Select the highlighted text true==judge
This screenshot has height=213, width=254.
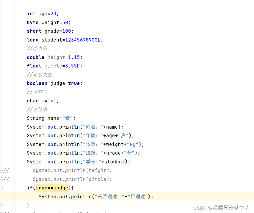52,188
